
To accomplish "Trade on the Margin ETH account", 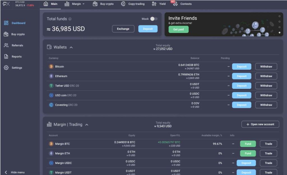I will (x=269, y=153).
